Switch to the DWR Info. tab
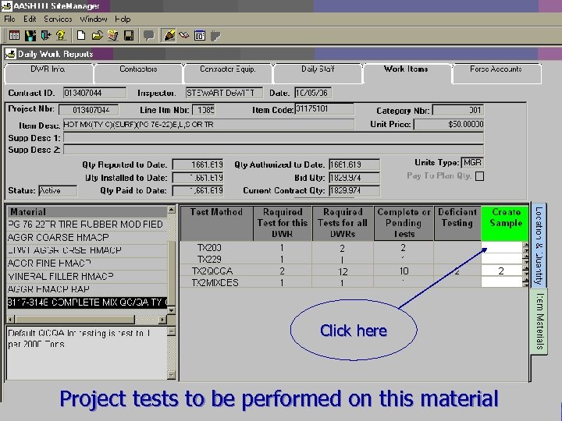Screen dimensions: 562x421 [48, 73]
